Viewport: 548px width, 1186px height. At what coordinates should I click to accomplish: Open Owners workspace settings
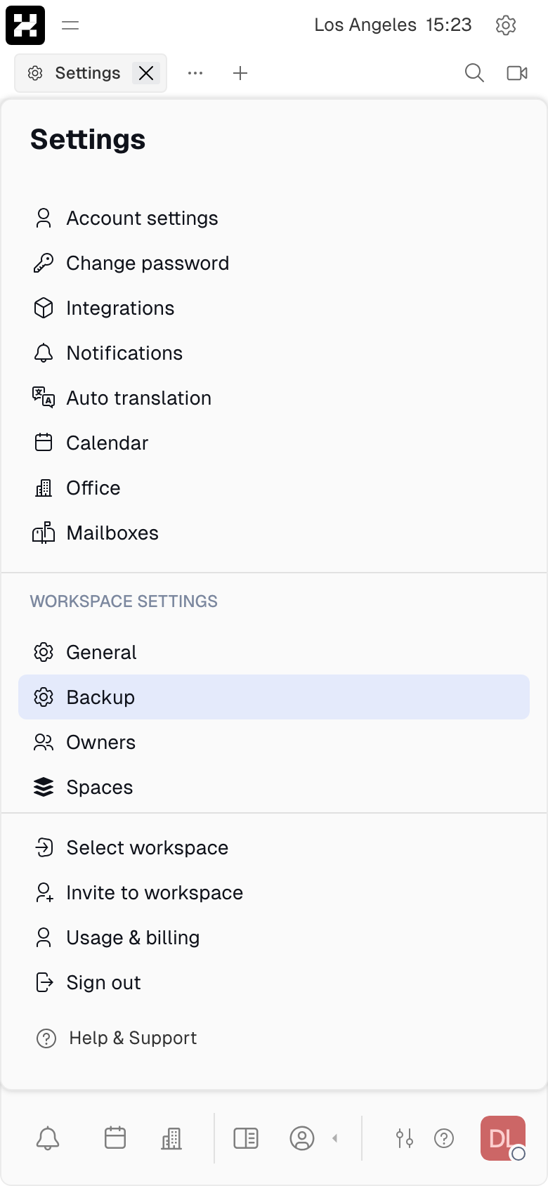click(x=274, y=742)
